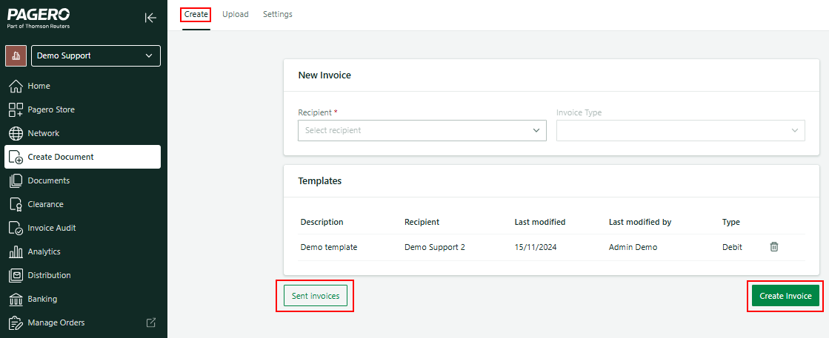Screen dimensions: 829x338
Task: Select the Demo template row
Action: point(329,247)
